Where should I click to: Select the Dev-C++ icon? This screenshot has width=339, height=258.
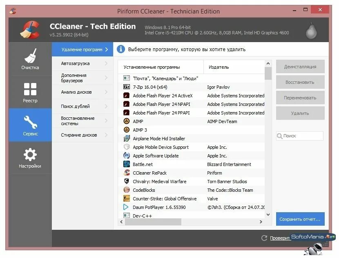click(x=127, y=215)
